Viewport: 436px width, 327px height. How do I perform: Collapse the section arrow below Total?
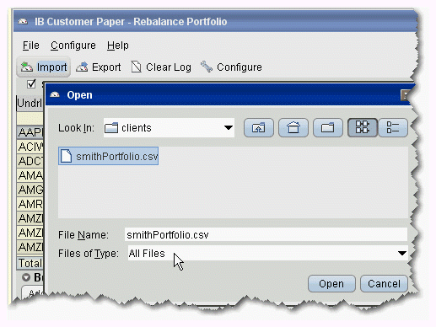(x=26, y=277)
